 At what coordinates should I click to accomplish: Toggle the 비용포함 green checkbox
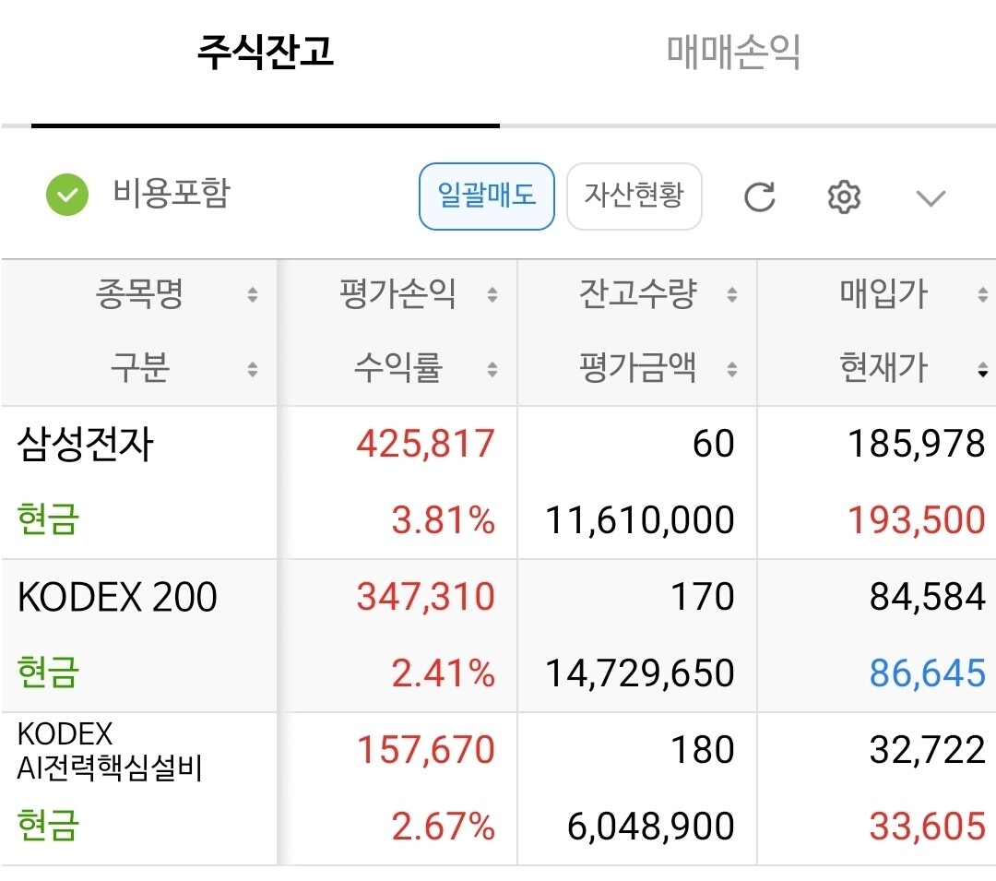[x=67, y=195]
